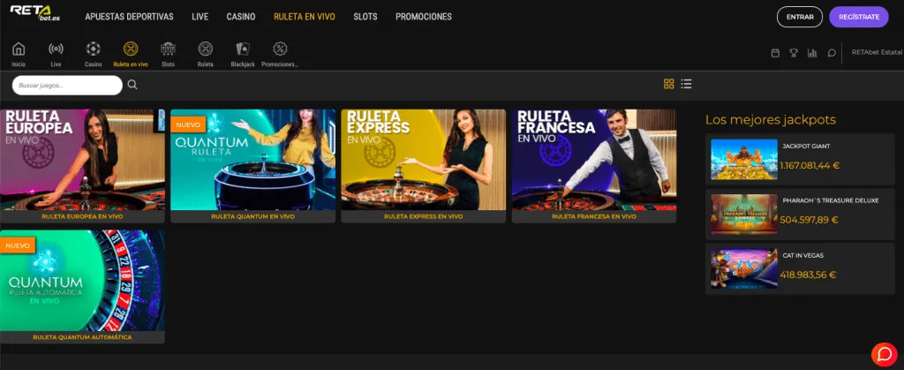Switch to grid view
The width and height of the screenshot is (904, 370).
pos(669,84)
